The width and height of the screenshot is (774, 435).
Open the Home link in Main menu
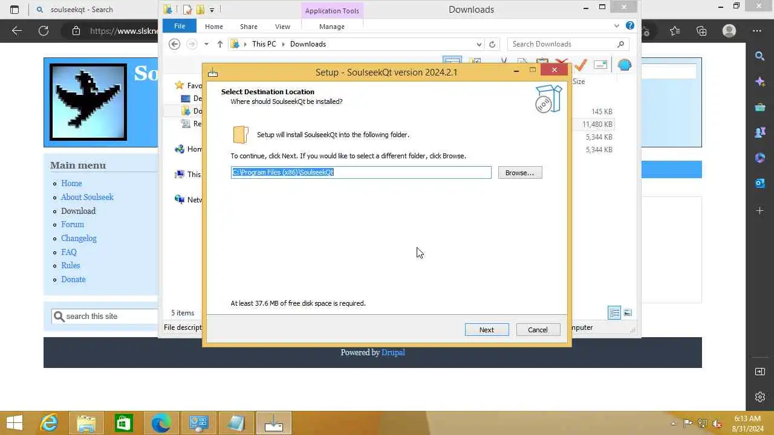coord(71,183)
